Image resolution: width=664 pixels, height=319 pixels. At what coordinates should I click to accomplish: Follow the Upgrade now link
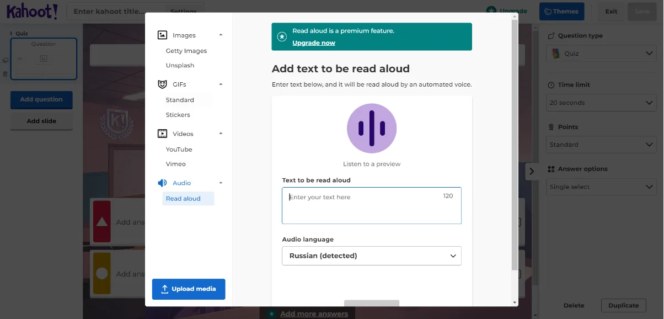314,43
